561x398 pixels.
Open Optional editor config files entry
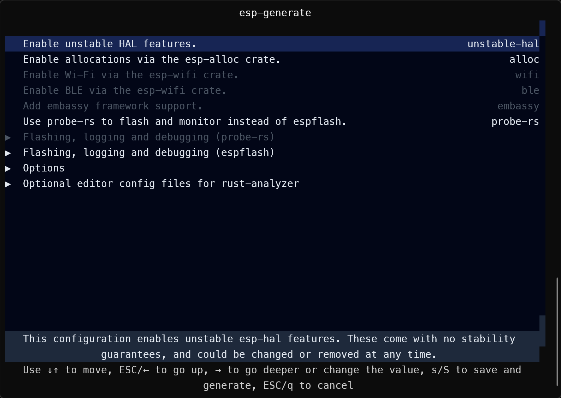pos(161,183)
